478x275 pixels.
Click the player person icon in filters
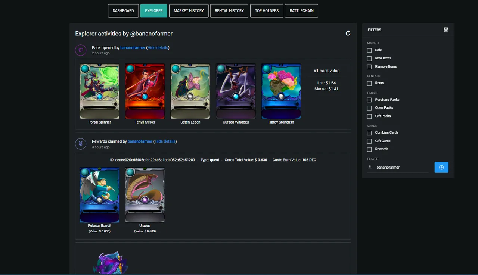pos(370,167)
